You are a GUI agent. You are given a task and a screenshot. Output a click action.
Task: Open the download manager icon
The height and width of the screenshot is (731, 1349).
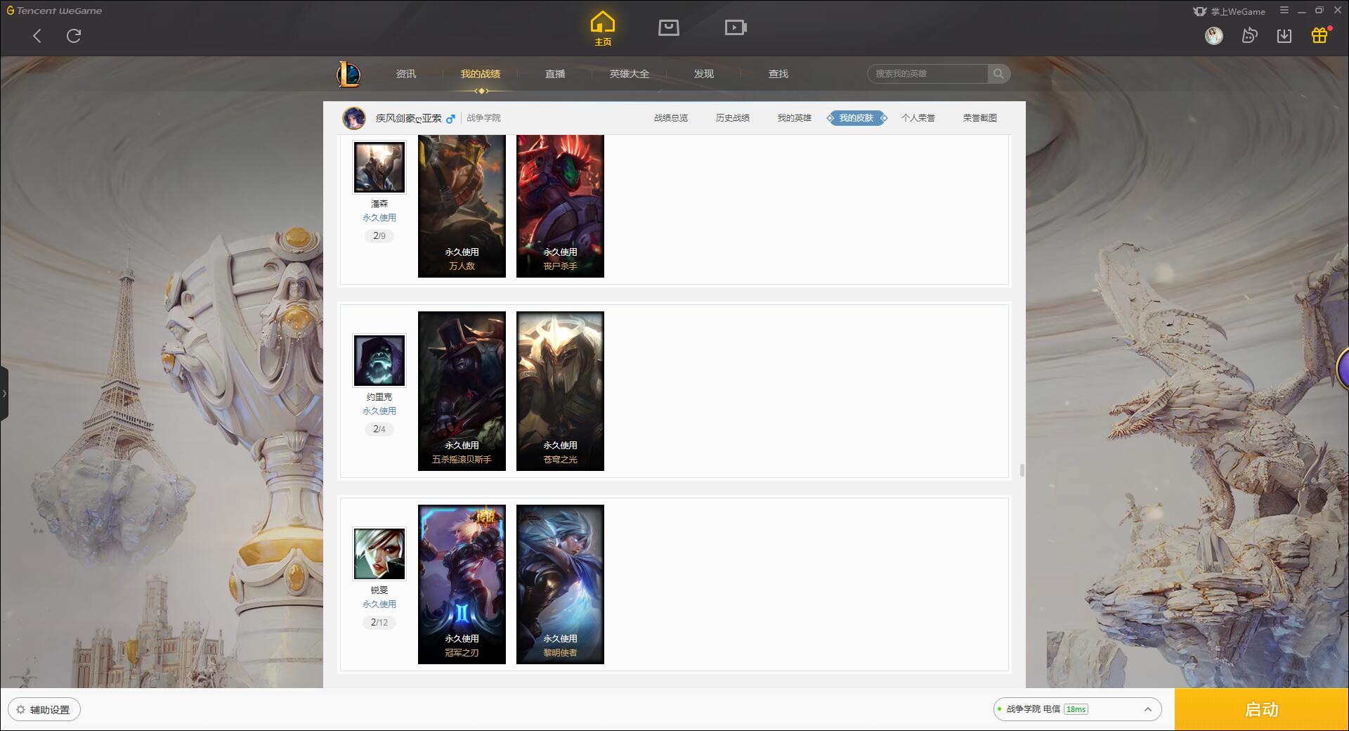point(1284,36)
